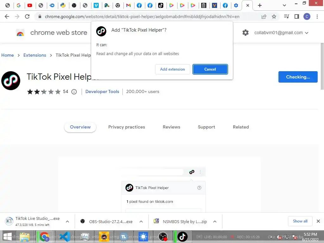
Task: Bookmark this page with the star
Action: tap(274, 16)
